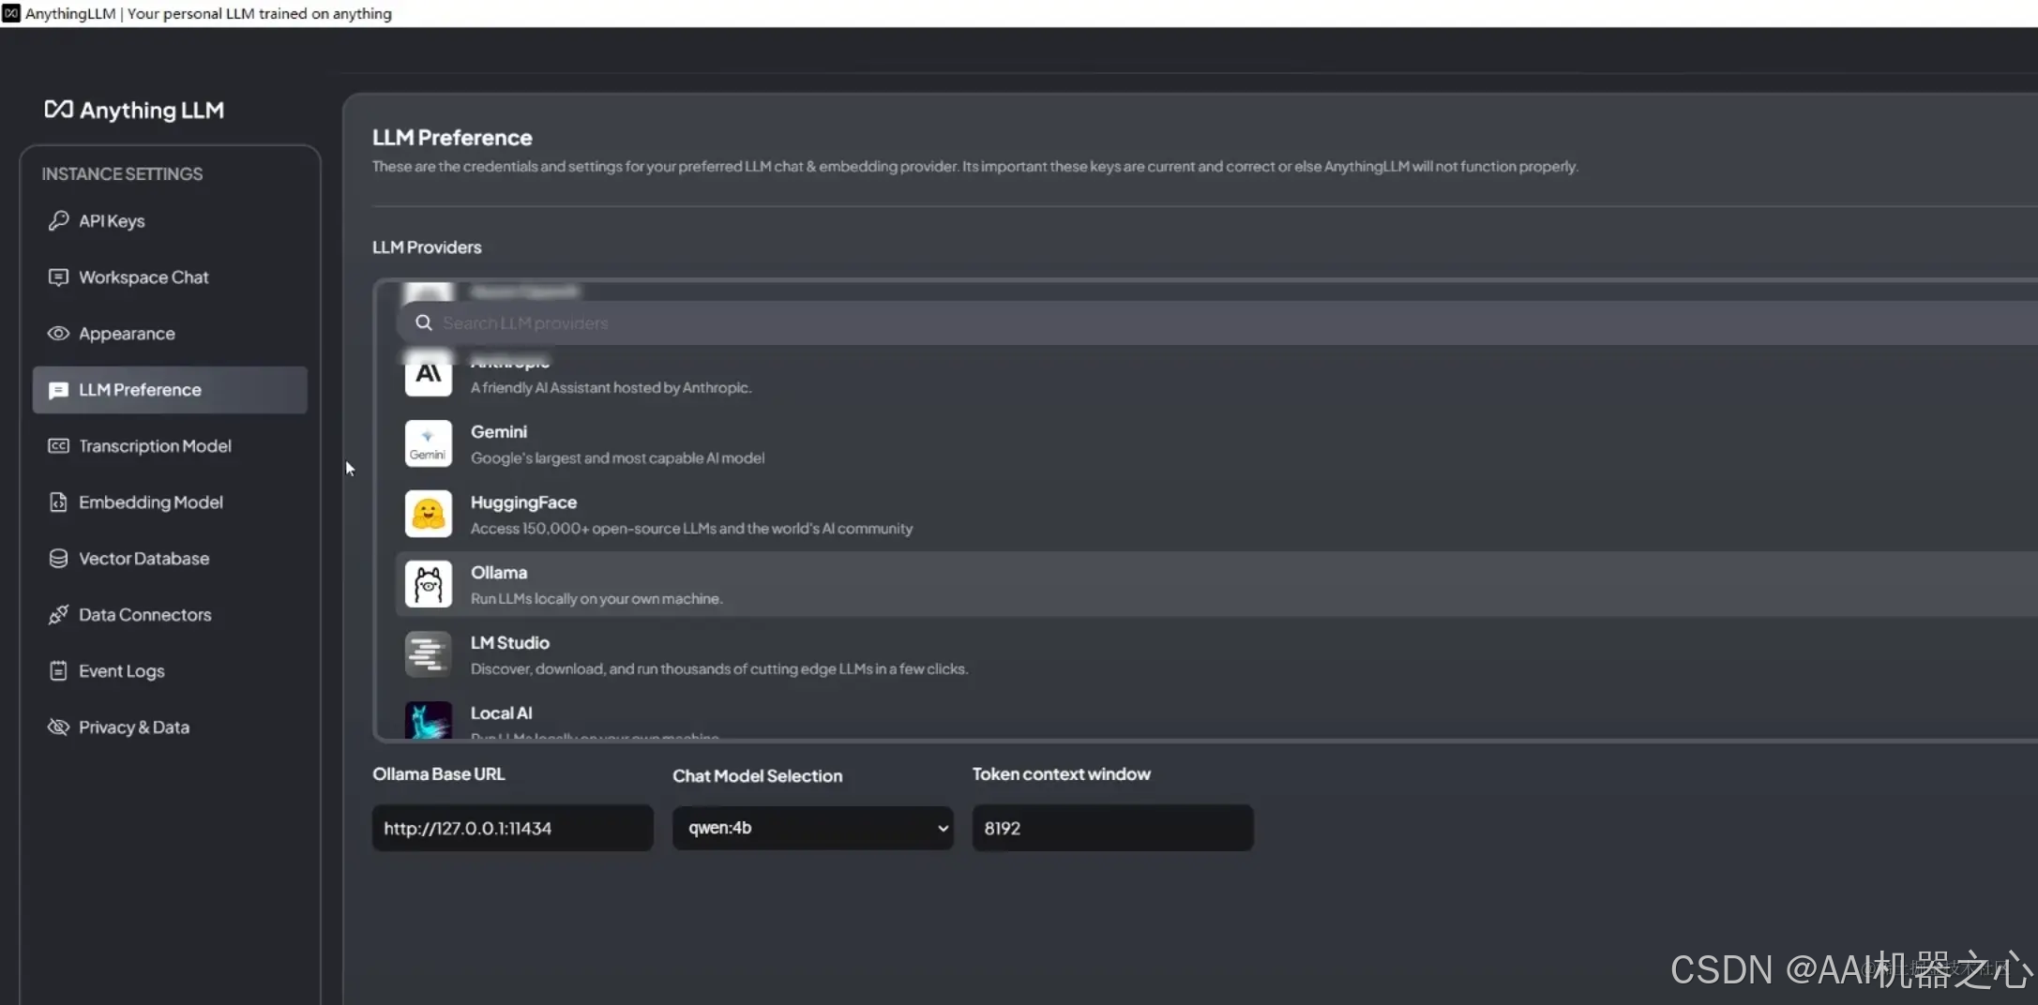Click the magnifier icon in provider search
Viewport: 2038px width, 1005px height.
pos(424,322)
